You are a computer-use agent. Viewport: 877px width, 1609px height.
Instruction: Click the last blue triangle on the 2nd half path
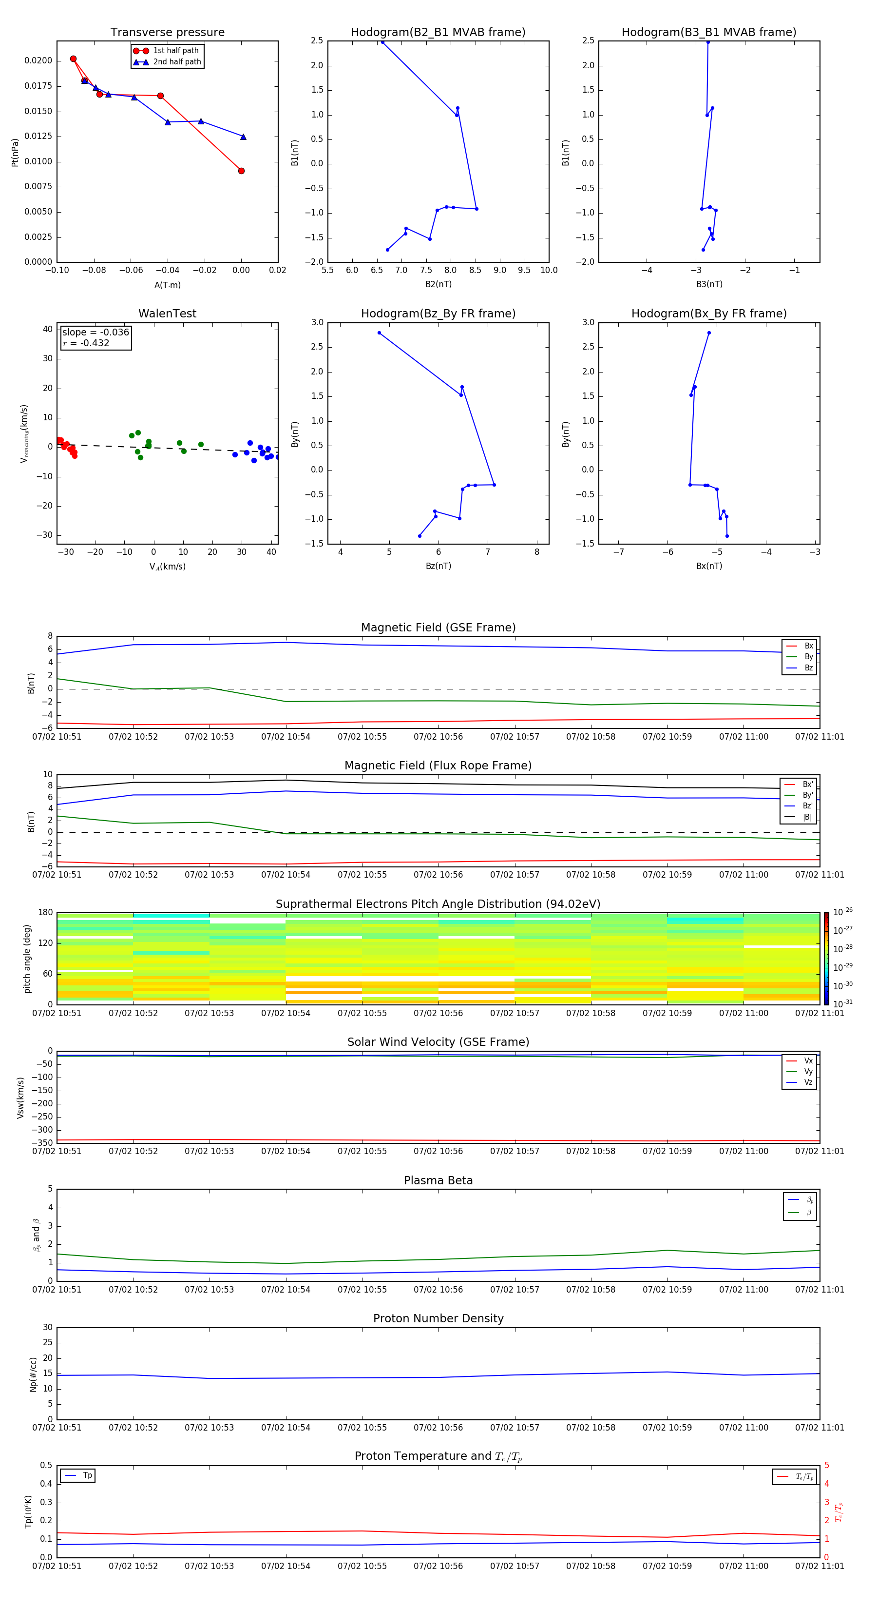click(x=244, y=137)
